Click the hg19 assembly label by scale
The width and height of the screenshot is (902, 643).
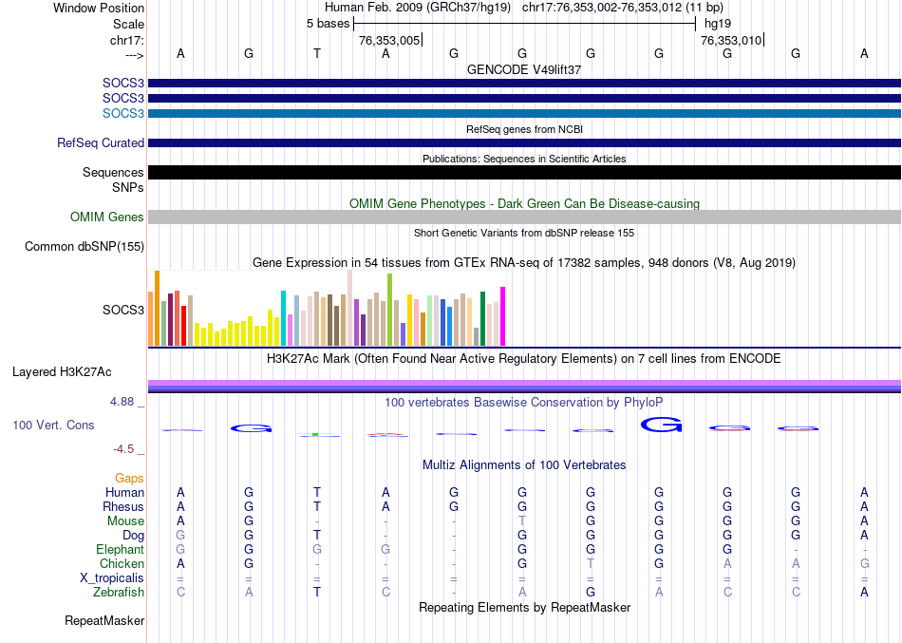click(x=718, y=24)
